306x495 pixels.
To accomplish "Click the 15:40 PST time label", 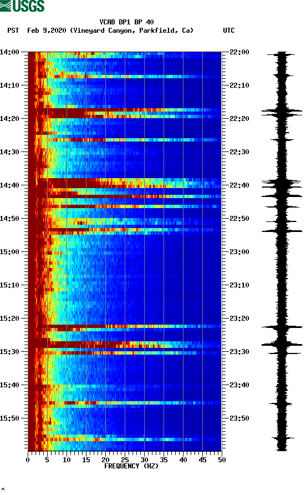I will [x=9, y=385].
